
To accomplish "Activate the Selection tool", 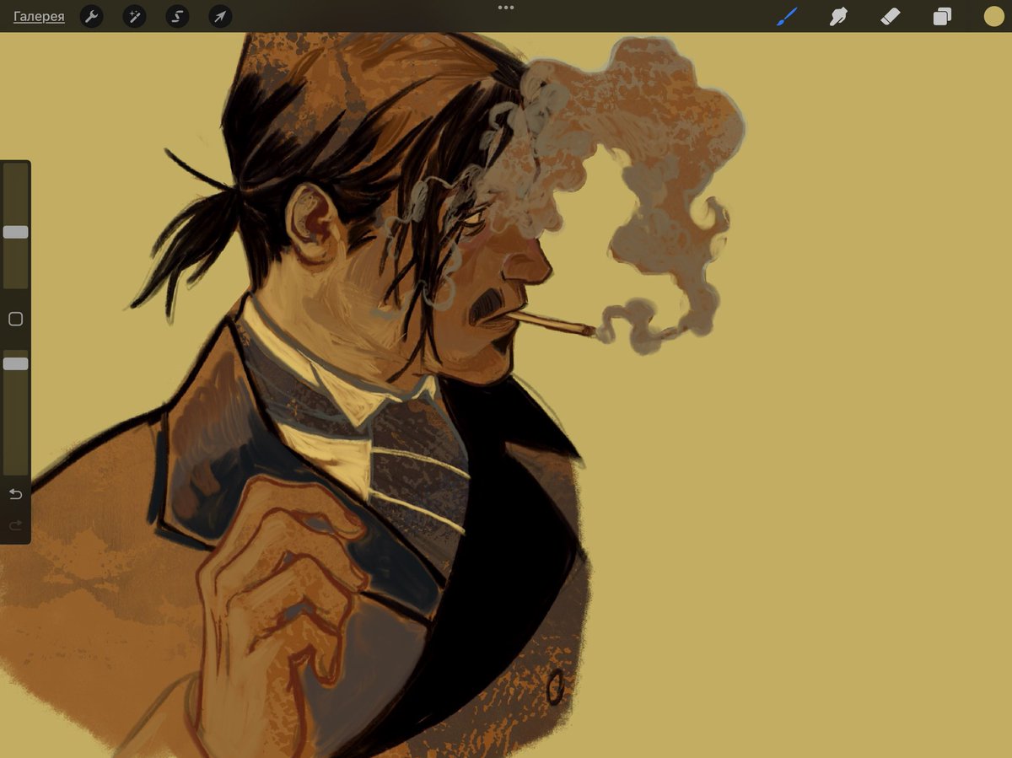I will 177,16.
